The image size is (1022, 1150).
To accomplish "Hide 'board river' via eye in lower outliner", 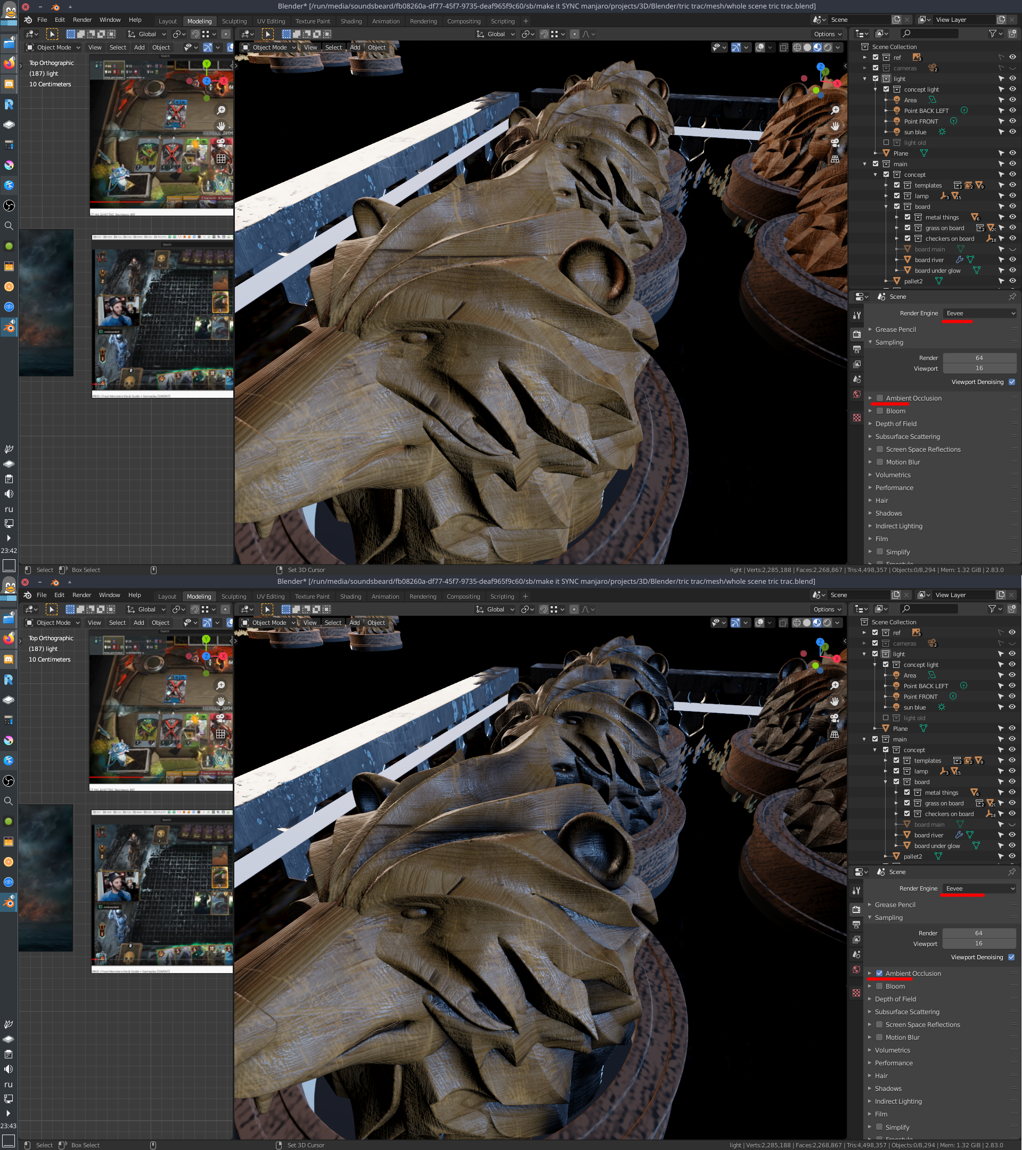I will (1012, 835).
